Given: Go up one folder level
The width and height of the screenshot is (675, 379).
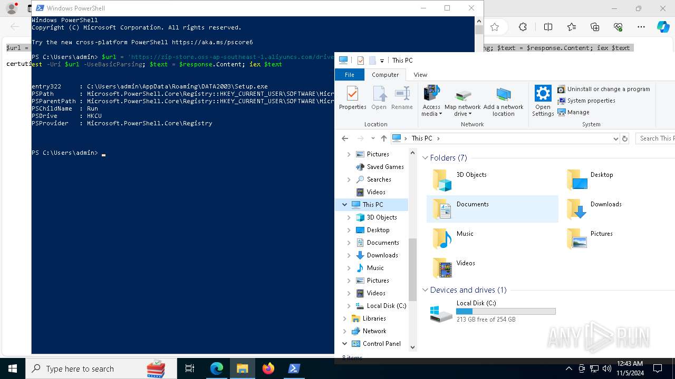Looking at the screenshot, I should click(383, 138).
